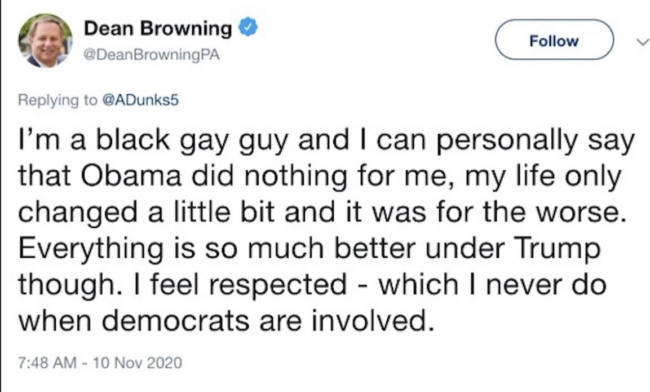The image size is (650, 392).
Task: Click the @DeanBrowningPA handle
Action: tap(151, 55)
